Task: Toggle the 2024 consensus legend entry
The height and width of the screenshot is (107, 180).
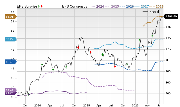Action: 97,6
